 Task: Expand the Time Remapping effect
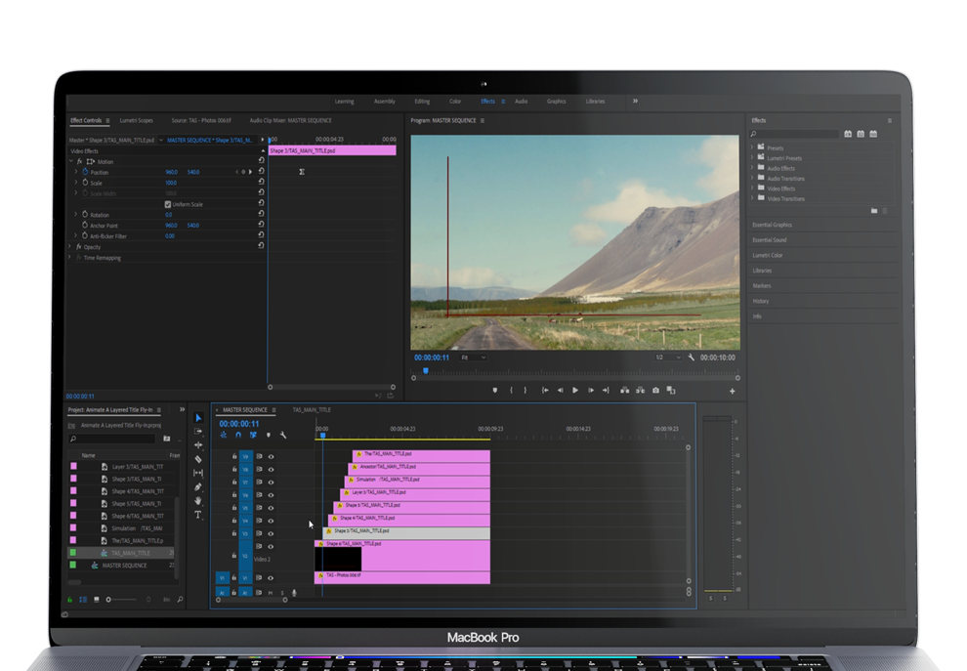coord(69,257)
